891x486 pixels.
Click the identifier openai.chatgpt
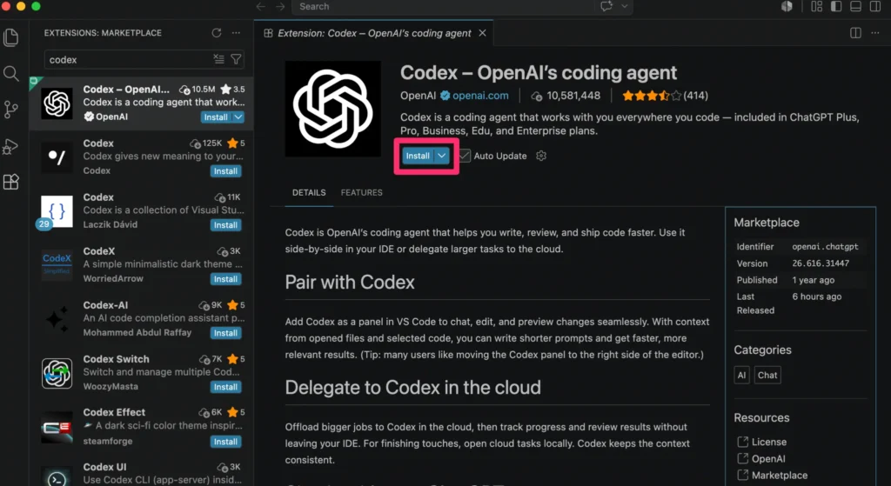point(825,246)
